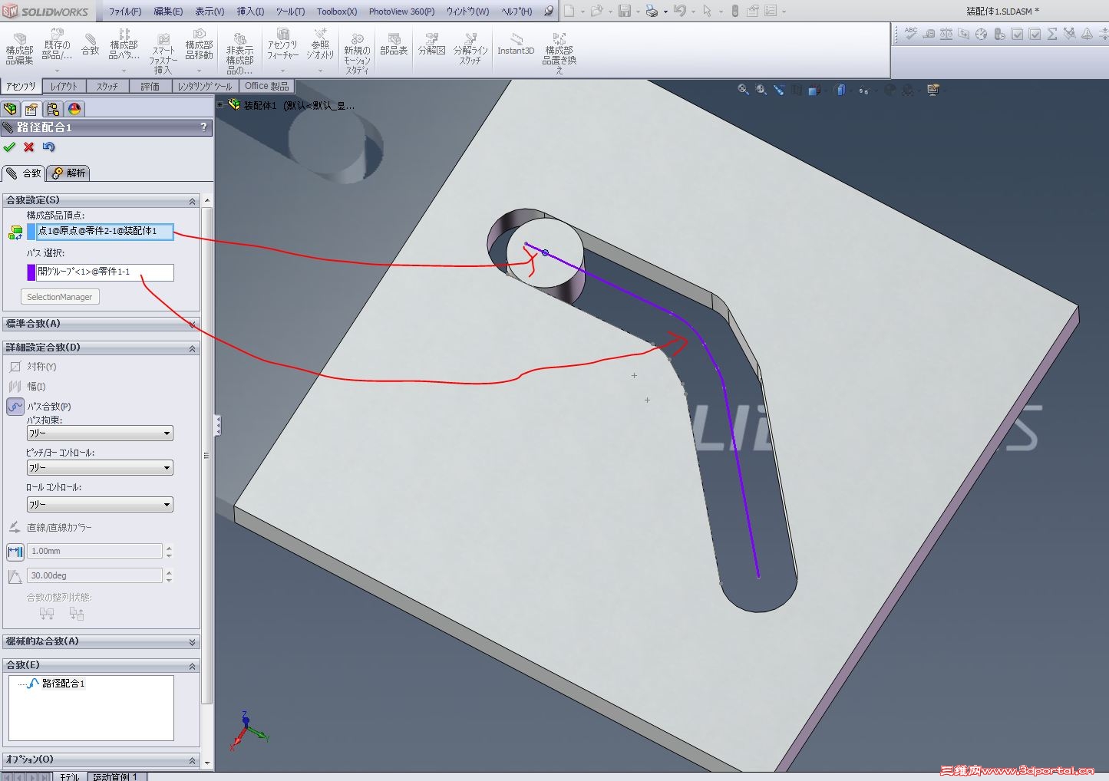Screen dimensions: 1109x781
Task: Open the パス拘束 path constraint dropdown
Action: [100, 433]
